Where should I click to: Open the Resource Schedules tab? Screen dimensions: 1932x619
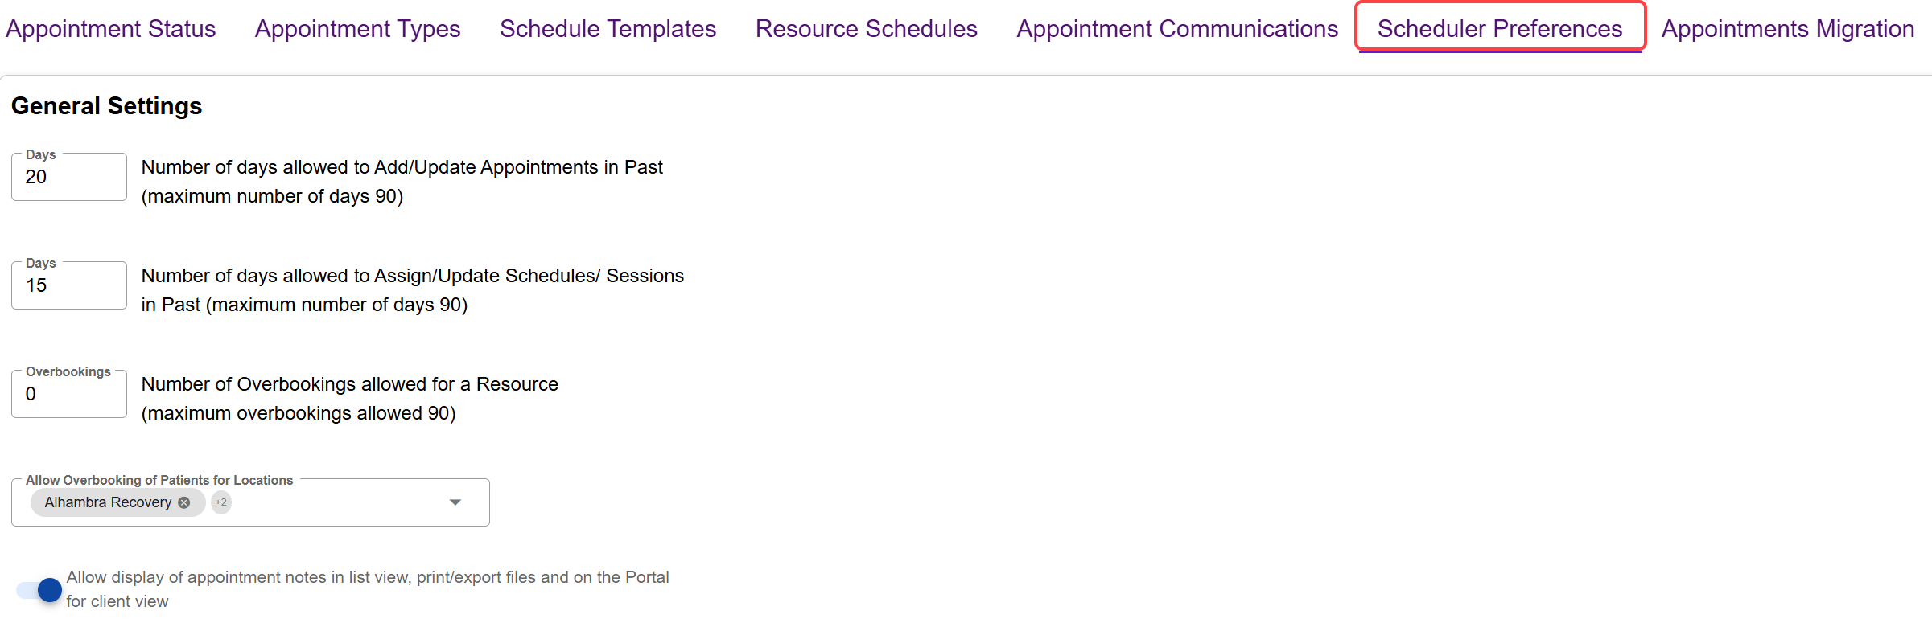click(866, 29)
